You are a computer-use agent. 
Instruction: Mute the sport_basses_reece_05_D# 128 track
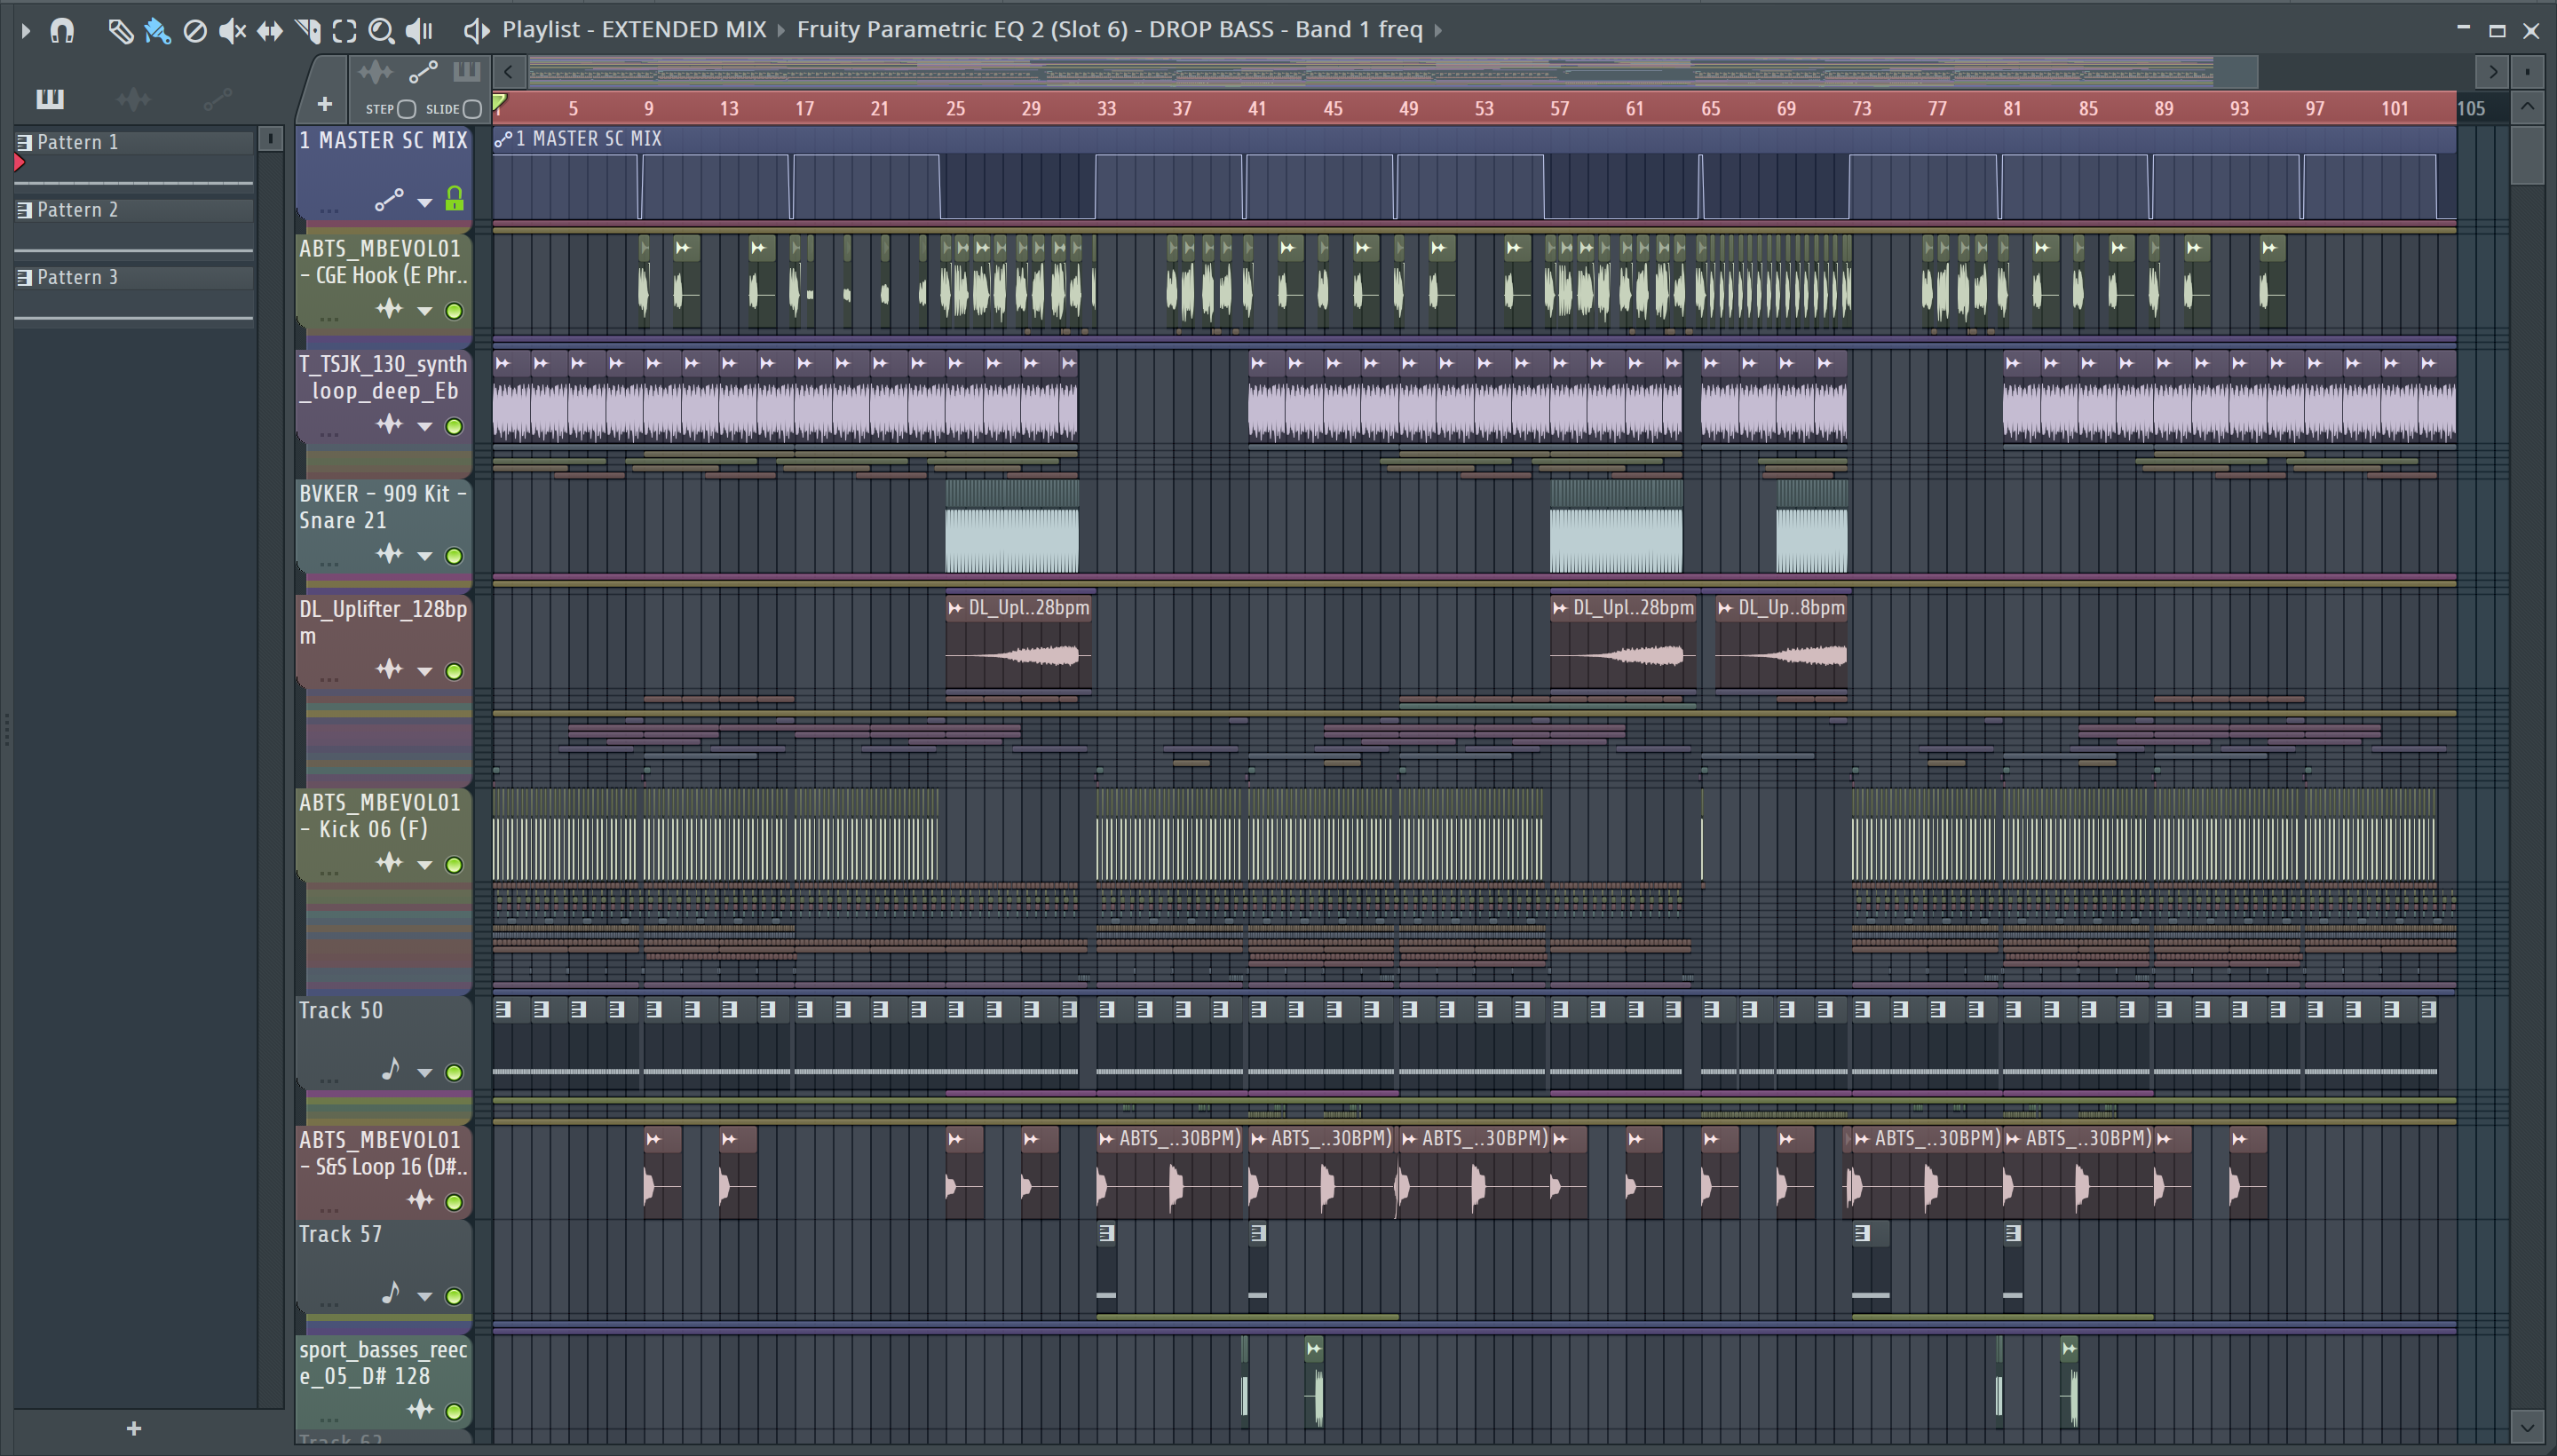[x=454, y=1412]
